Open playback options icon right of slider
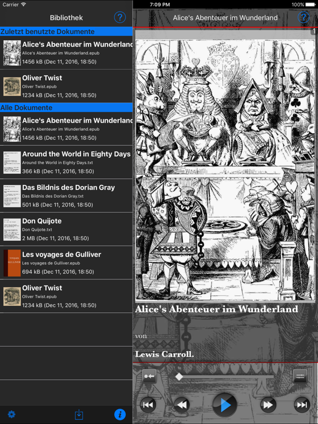 (300, 376)
